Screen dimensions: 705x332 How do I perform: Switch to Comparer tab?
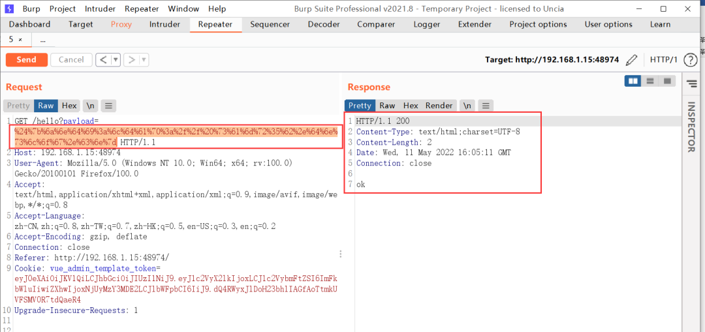[x=376, y=24]
